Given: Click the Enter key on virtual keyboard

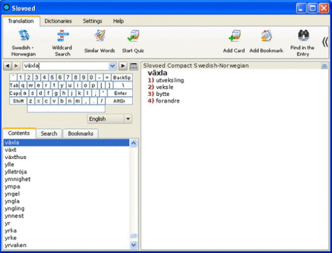Looking at the screenshot, I should tap(121, 93).
